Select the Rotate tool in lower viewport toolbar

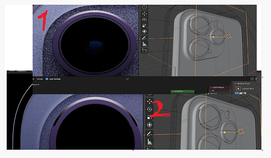(x=149, y=110)
